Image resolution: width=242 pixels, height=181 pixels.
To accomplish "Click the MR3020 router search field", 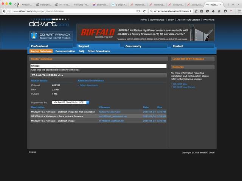I will tap(98, 66).
